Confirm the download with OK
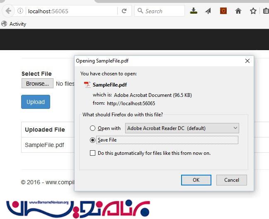This screenshot has width=269, height=219. pyautogui.click(x=196, y=180)
